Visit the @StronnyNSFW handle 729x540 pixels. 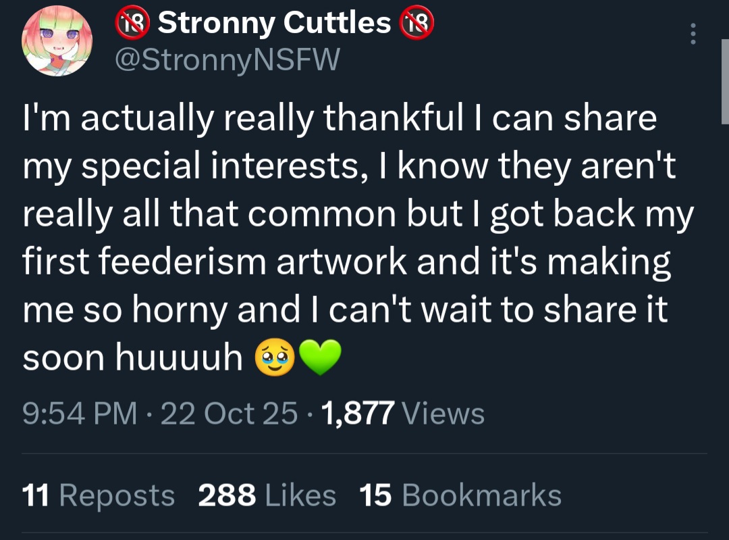[x=228, y=61]
